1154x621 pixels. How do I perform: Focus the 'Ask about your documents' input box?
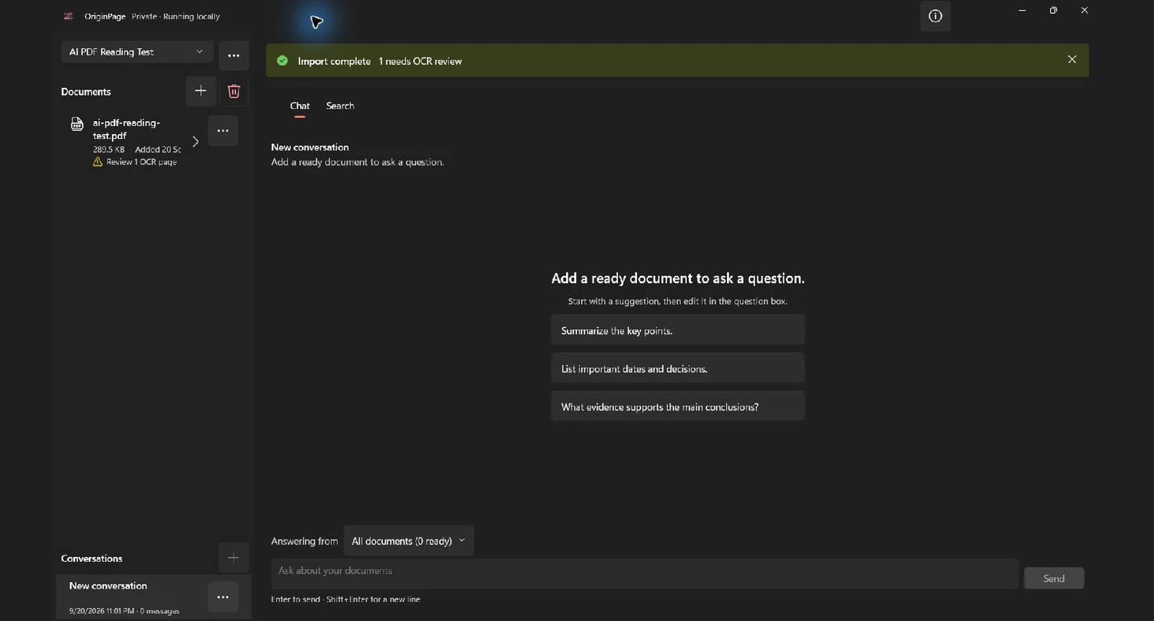[645, 573]
